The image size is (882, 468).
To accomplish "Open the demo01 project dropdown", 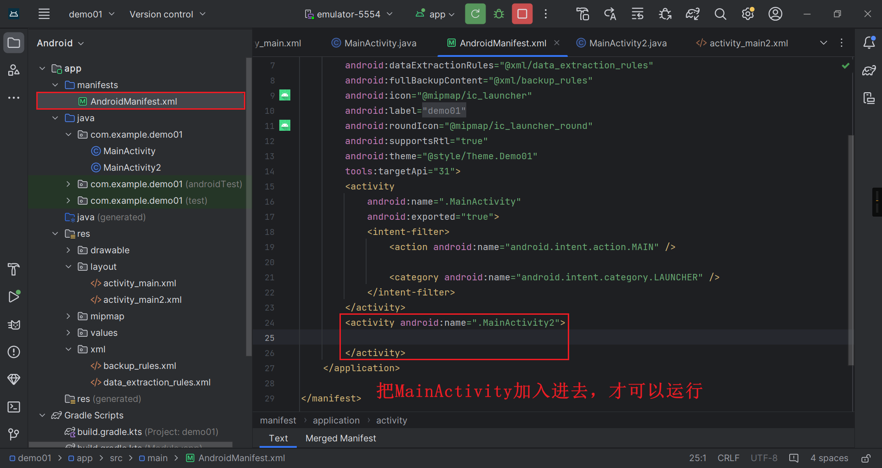I will click(x=91, y=14).
